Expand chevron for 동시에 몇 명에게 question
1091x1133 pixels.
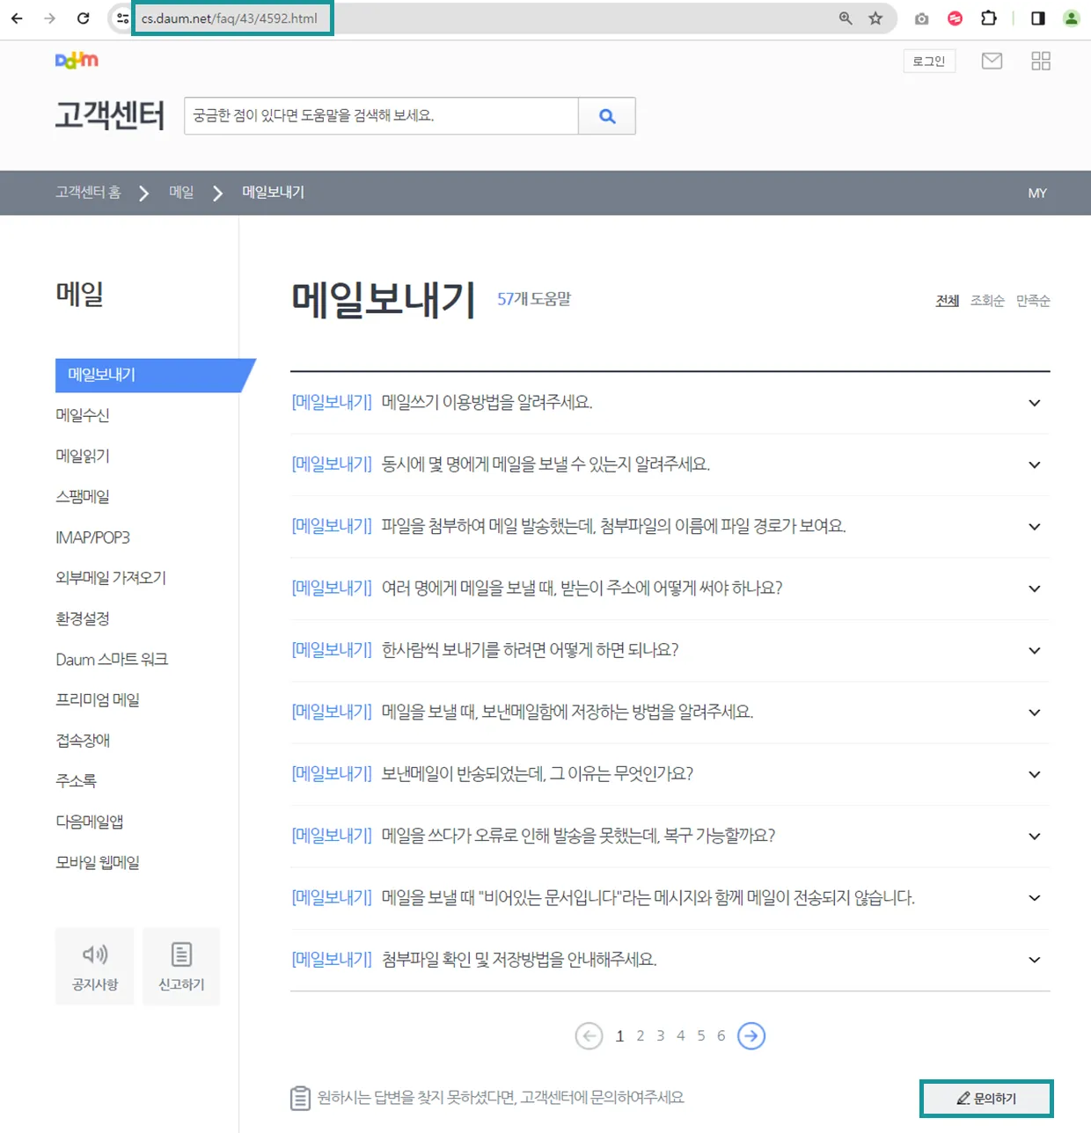pos(1035,464)
